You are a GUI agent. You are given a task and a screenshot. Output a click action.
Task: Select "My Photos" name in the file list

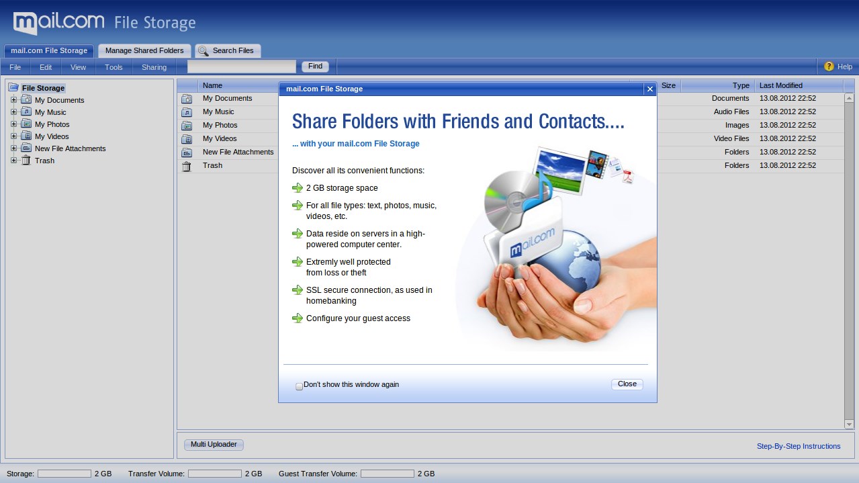tap(220, 126)
